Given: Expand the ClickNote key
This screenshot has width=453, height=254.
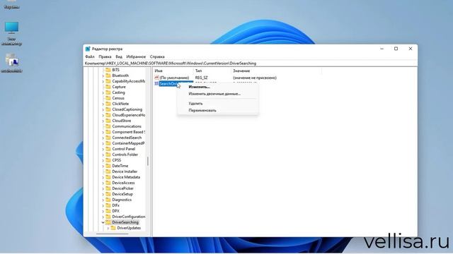Looking at the screenshot, I should pyautogui.click(x=103, y=104).
